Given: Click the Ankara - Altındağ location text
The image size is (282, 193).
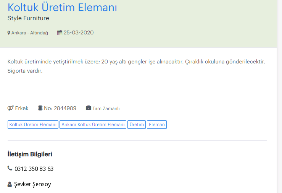Looking at the screenshot, I should point(30,33).
